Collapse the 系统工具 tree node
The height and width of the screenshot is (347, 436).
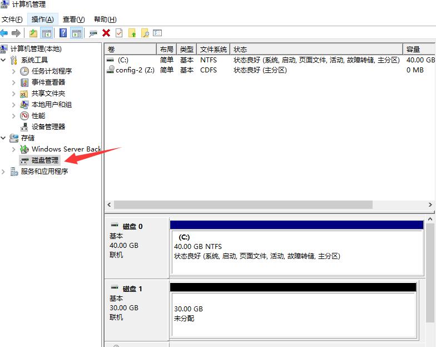tap(3, 60)
